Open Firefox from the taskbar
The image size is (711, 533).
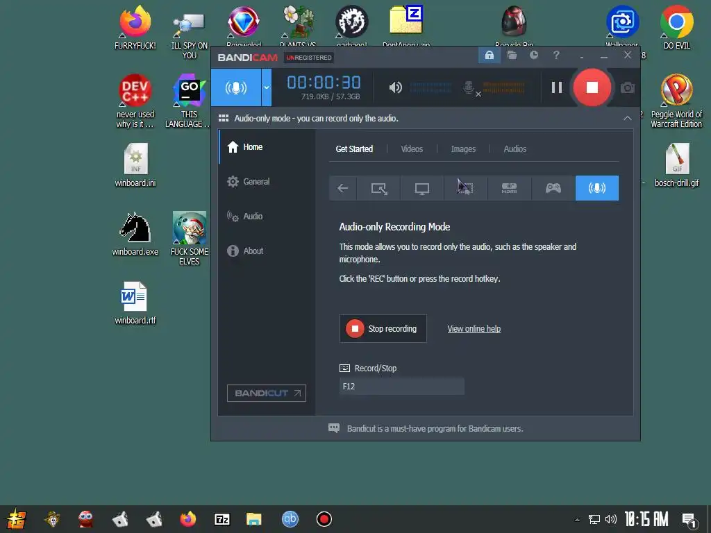pos(187,519)
